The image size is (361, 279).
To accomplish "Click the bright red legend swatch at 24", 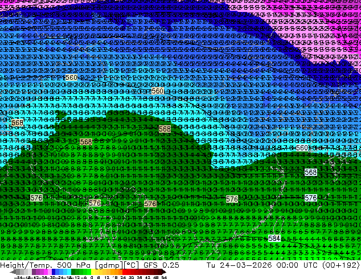I will click(x=124, y=272).
